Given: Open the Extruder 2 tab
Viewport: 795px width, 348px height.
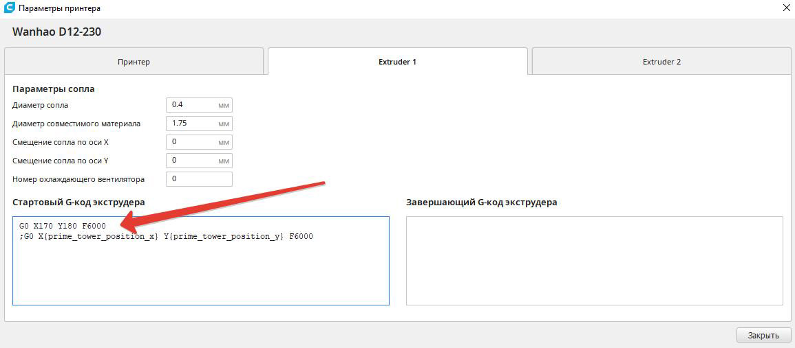Looking at the screenshot, I should coord(661,62).
